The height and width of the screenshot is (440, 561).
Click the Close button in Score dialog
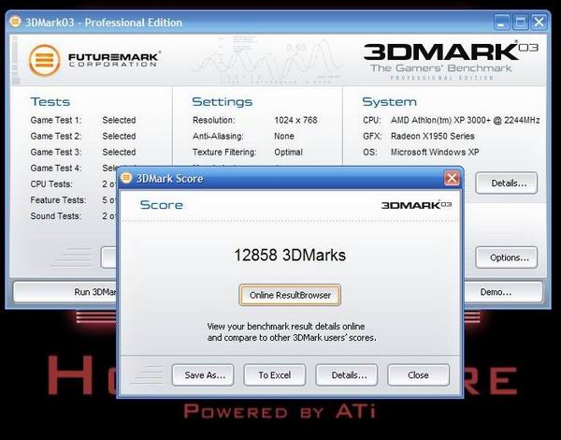point(418,375)
